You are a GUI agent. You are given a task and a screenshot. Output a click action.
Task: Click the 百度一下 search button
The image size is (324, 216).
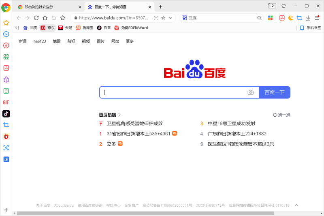pos(274,92)
